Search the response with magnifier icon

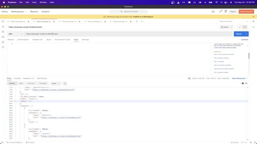click(x=246, y=83)
